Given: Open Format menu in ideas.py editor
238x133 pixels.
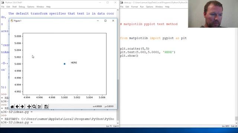Looking at the screenshot, I should point(134,7).
